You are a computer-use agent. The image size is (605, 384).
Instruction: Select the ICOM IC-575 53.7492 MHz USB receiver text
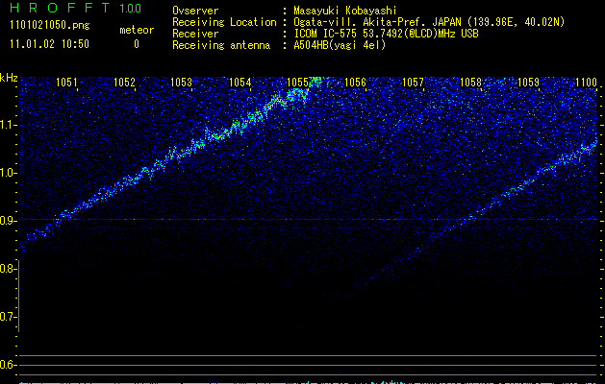[387, 34]
